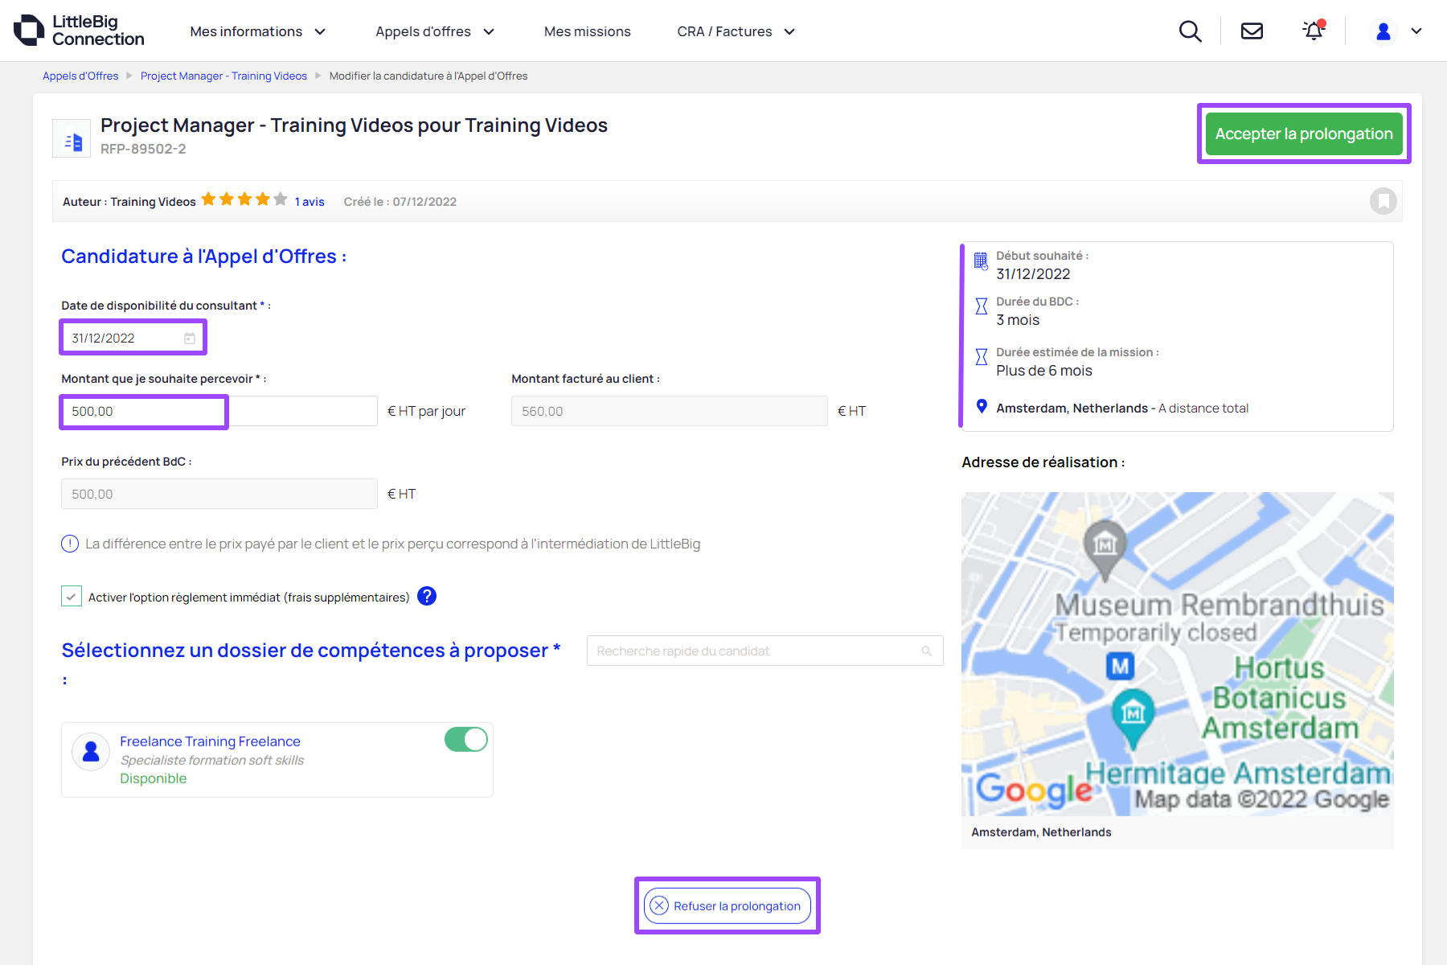Go to Mes missions
Viewport: 1447px width, 965px height.
click(x=587, y=31)
